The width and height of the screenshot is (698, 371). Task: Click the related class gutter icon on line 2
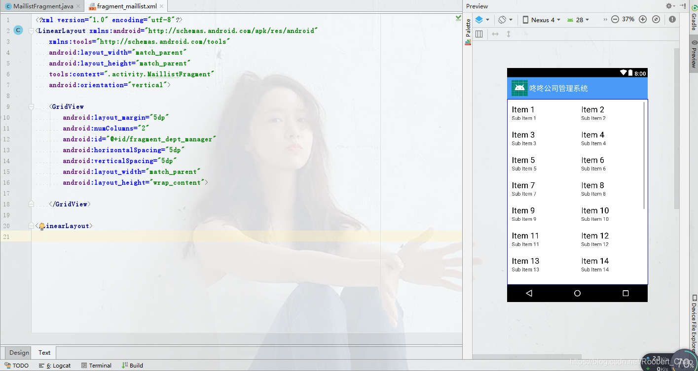coord(18,31)
